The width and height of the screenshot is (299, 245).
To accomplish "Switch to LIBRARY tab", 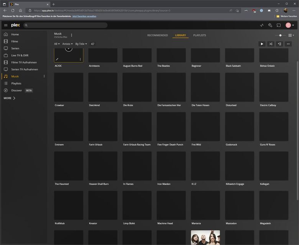I will pyautogui.click(x=181, y=35).
